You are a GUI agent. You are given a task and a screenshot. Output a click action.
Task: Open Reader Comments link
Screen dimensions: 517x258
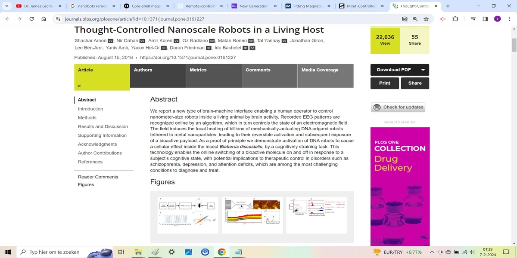tap(98, 177)
